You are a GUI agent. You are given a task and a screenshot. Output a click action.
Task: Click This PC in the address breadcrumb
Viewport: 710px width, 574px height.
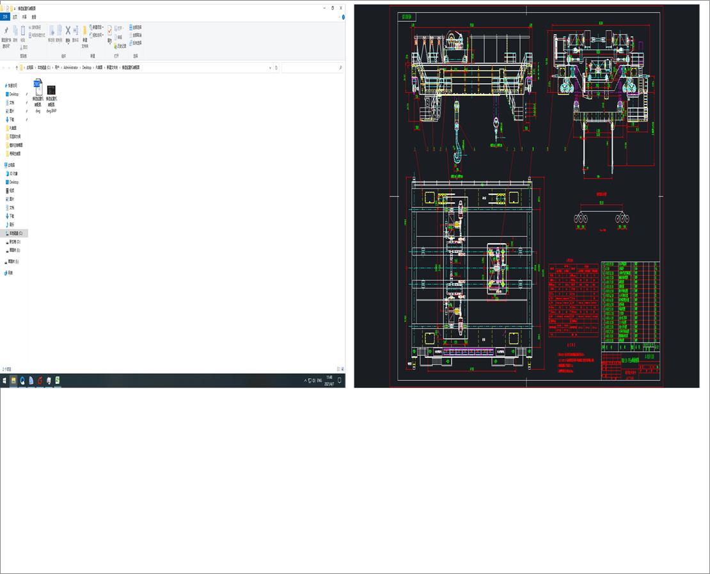coord(30,67)
